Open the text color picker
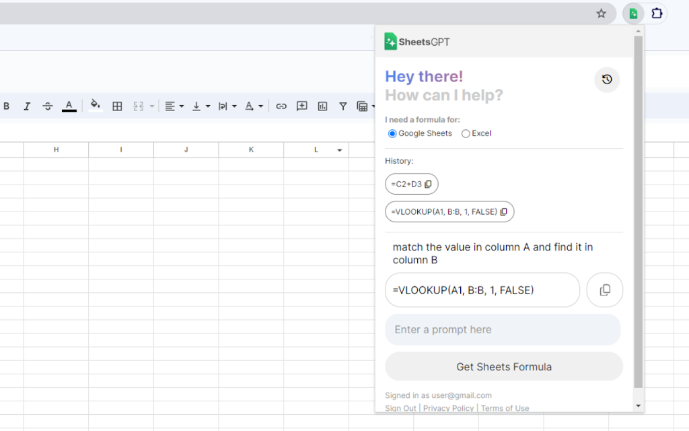Image resolution: width=689 pixels, height=431 pixels. click(x=69, y=106)
